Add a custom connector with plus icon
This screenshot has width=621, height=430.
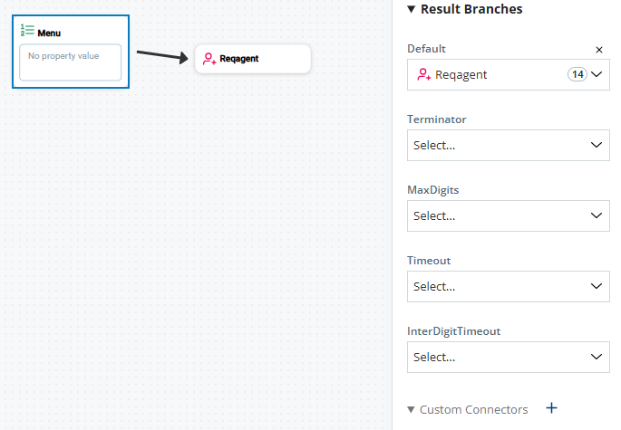coord(552,408)
